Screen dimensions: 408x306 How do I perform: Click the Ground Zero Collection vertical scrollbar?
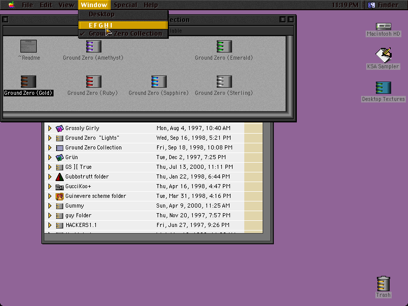pyautogui.click(x=290, y=73)
